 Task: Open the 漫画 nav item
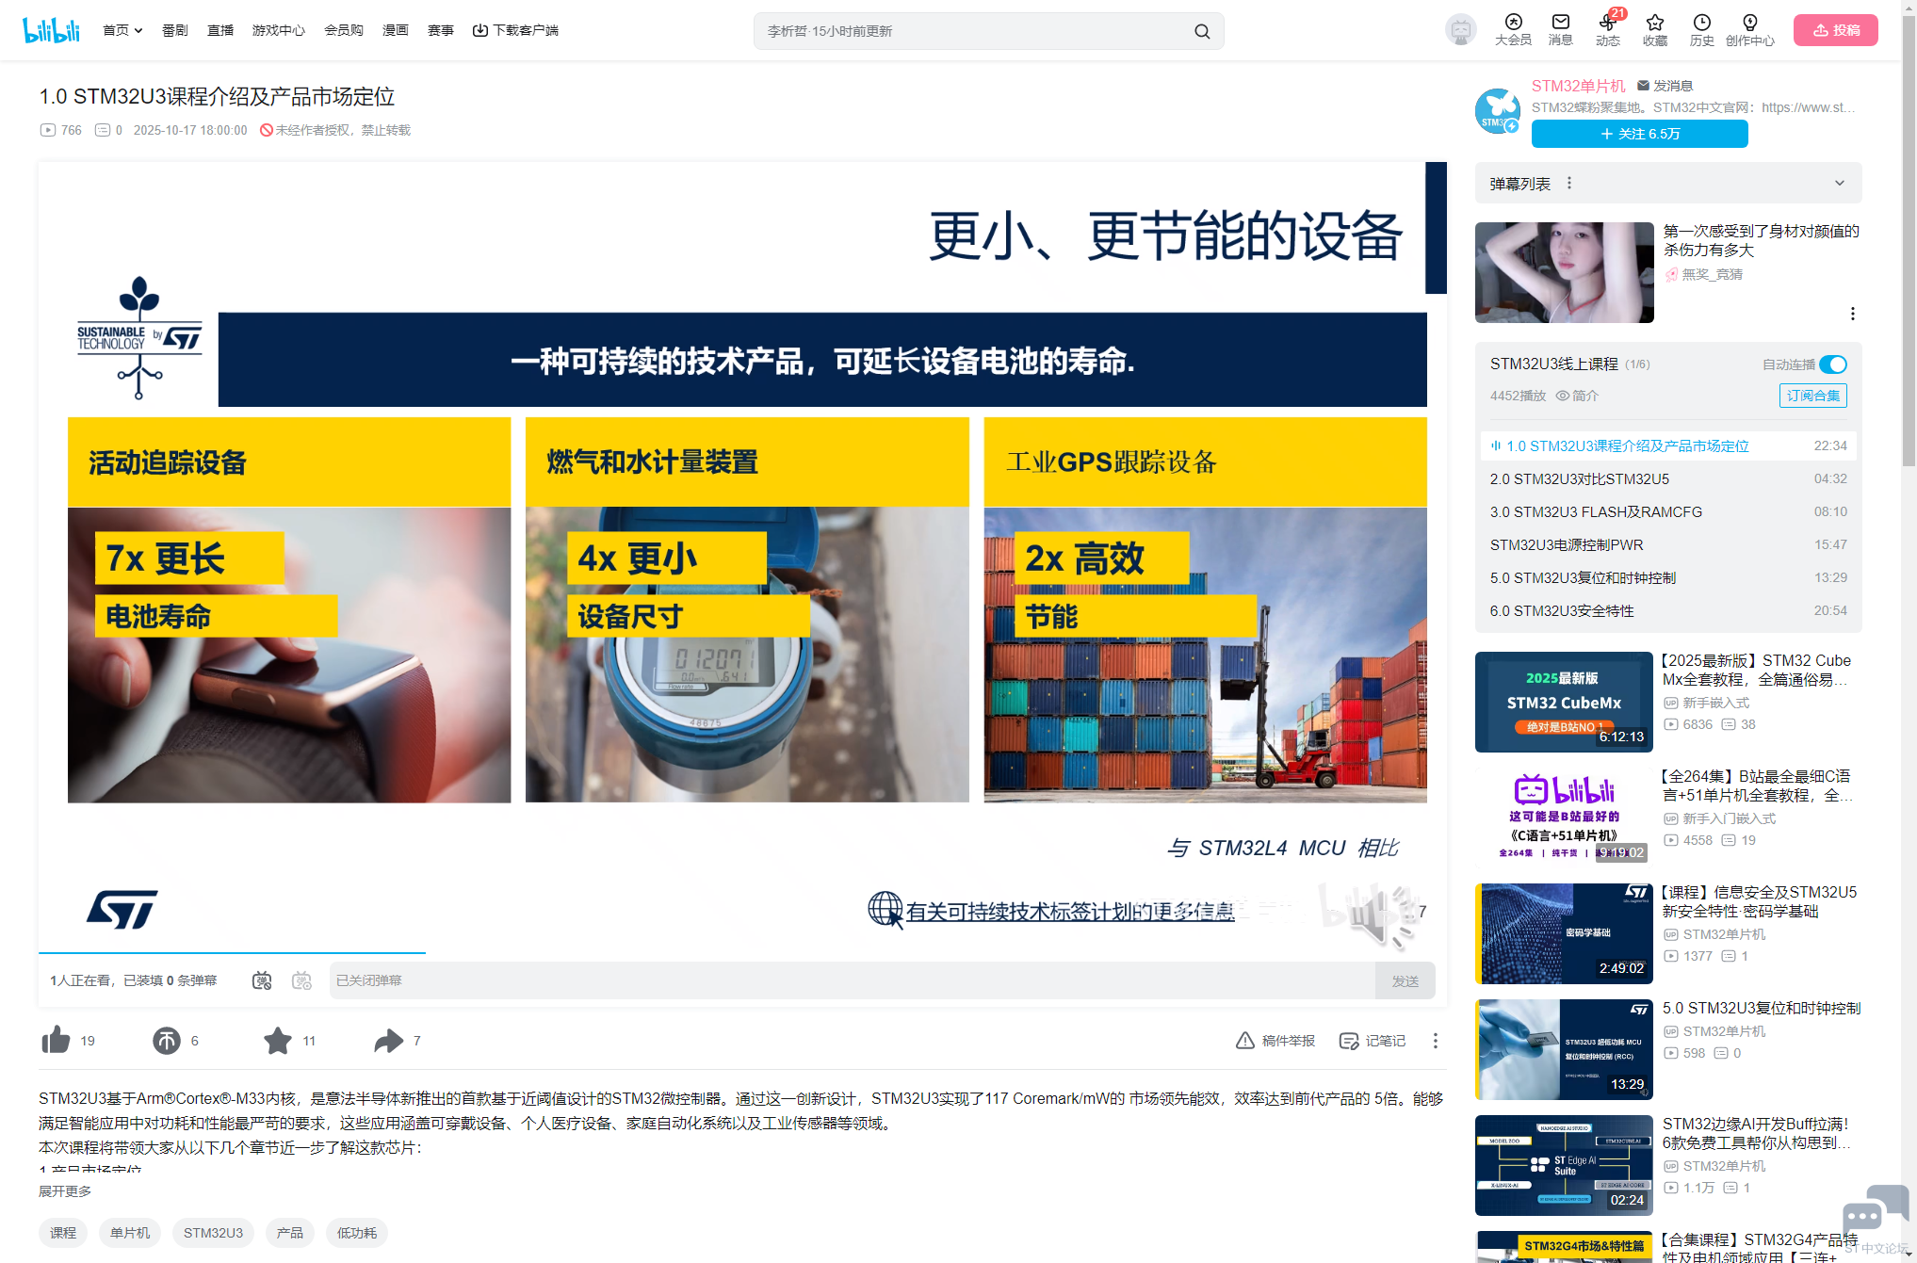396,30
